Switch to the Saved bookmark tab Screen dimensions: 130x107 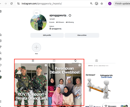(x=54, y=60)
